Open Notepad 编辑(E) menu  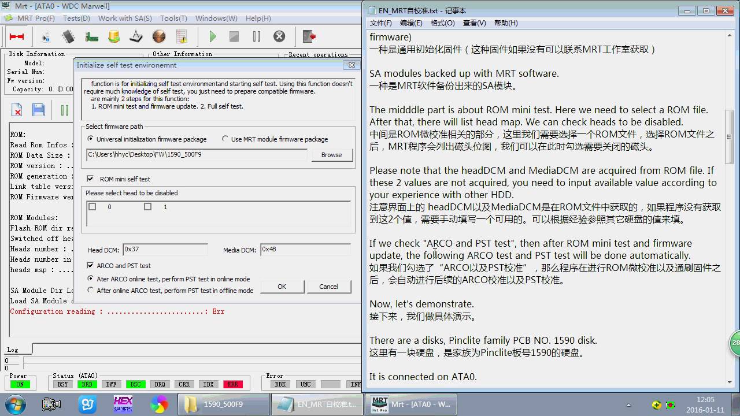411,23
